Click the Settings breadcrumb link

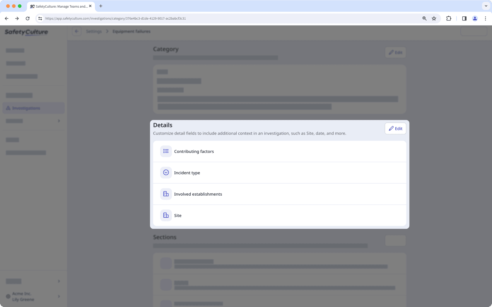pos(94,31)
